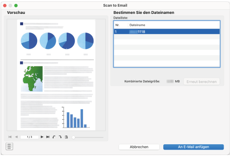230x157 pixels.
Task: Go to the previous preview page
Action: pos(16,137)
